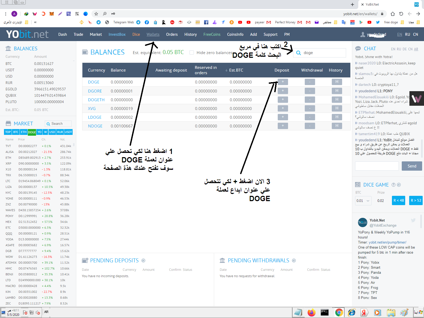Click the MetaMask fox extension icon
Viewport: 424px width, 318px height.
pos(52,14)
